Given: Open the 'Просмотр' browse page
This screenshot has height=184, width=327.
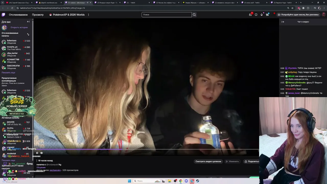Looking at the screenshot, I should [38, 15].
